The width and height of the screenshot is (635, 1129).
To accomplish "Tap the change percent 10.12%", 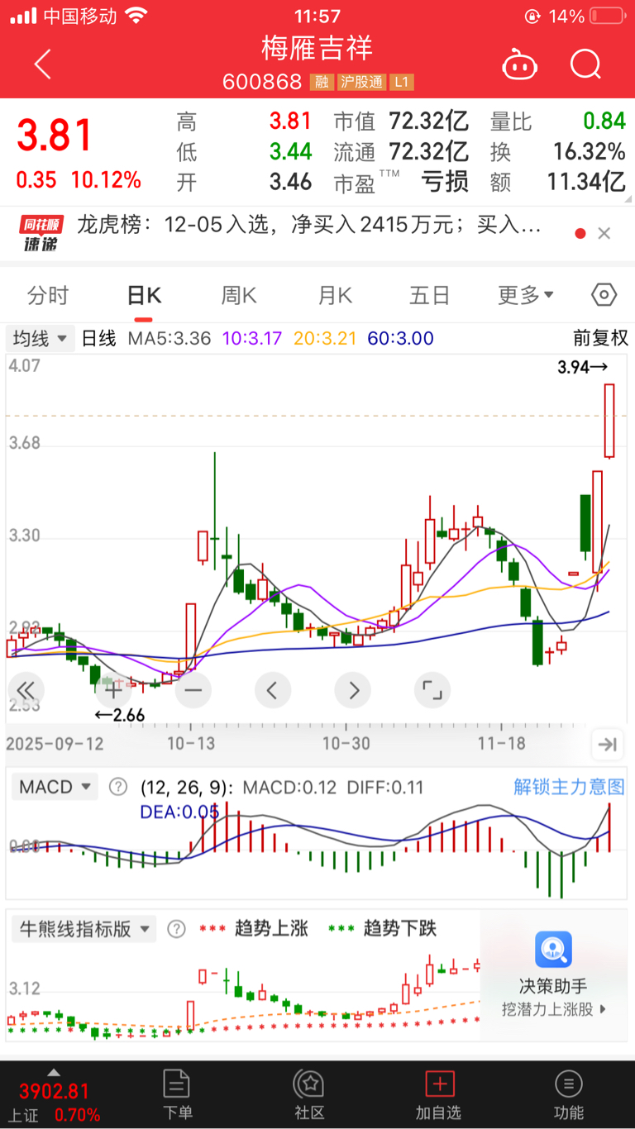I will click(x=106, y=180).
